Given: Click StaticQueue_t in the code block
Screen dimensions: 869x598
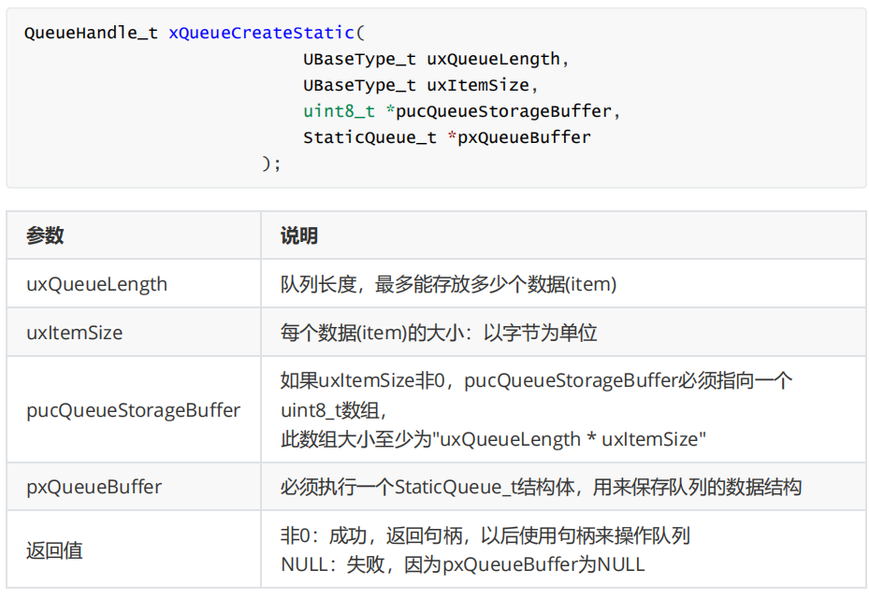Looking at the screenshot, I should [x=369, y=136].
